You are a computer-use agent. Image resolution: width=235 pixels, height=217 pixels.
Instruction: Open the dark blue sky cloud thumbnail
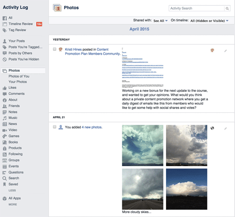(187, 189)
